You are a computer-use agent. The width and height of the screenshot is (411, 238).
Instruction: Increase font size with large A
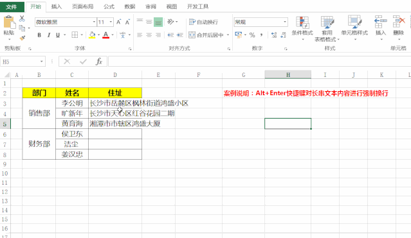(119, 22)
